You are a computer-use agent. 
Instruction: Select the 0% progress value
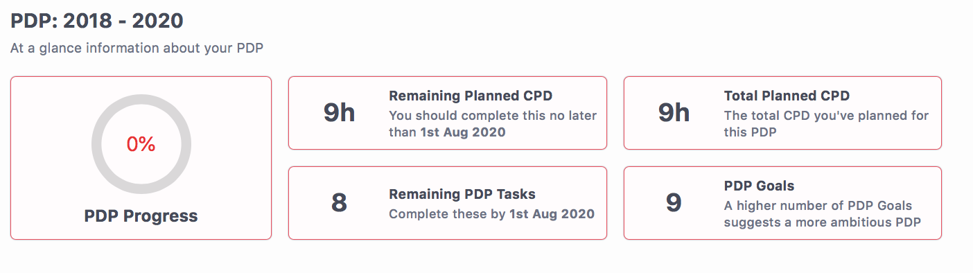(x=141, y=144)
